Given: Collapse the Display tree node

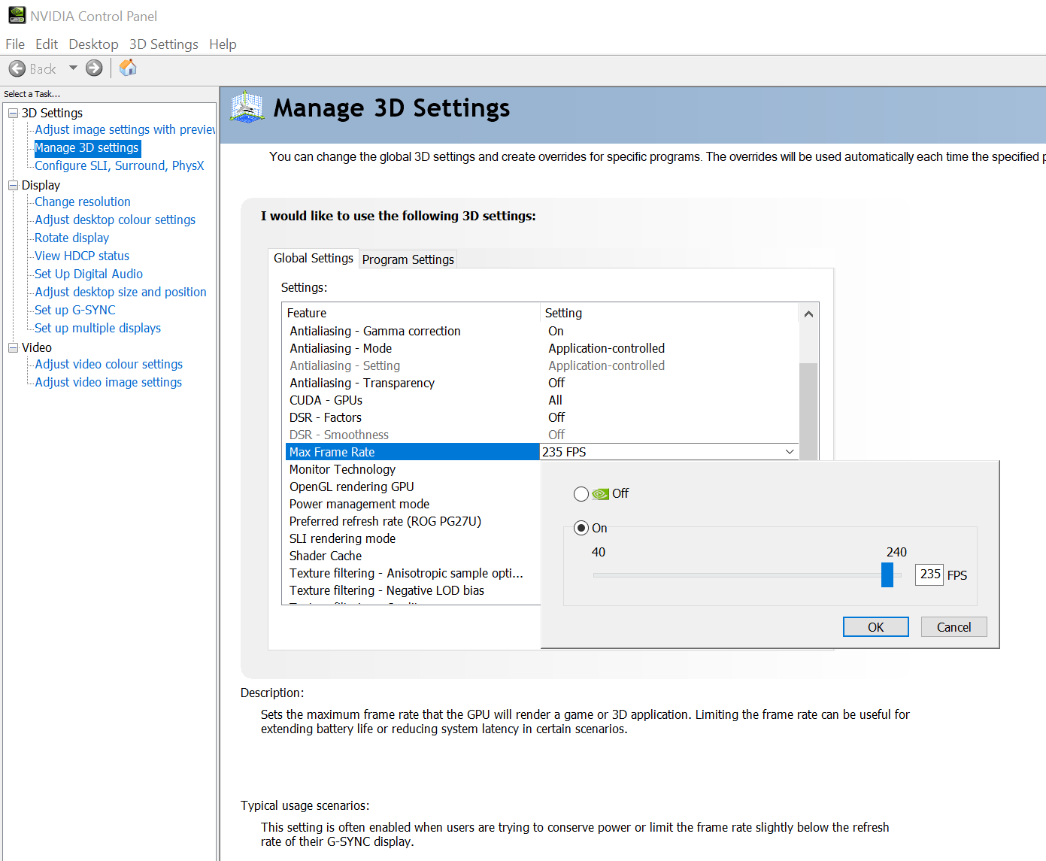Looking at the screenshot, I should pyautogui.click(x=13, y=185).
